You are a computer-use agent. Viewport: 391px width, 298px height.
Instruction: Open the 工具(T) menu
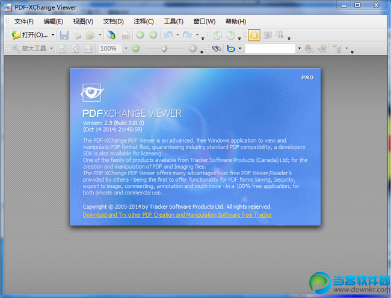[174, 22]
